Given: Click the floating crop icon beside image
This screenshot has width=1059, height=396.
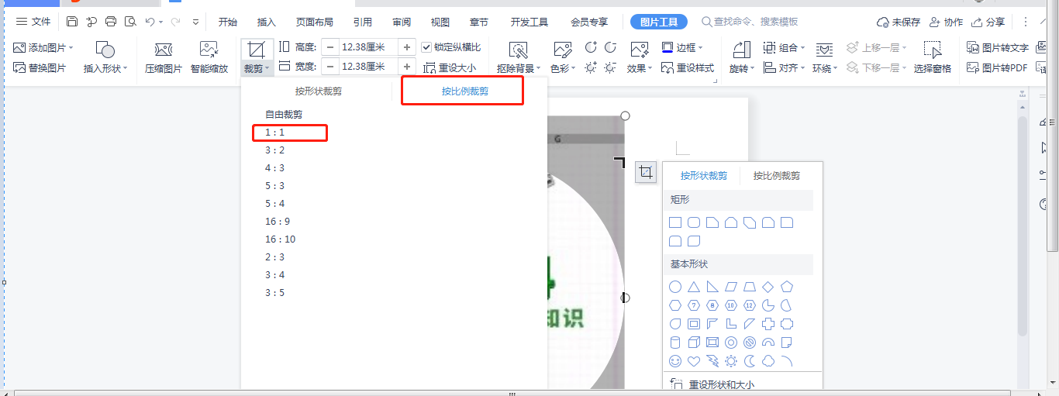Looking at the screenshot, I should (646, 172).
